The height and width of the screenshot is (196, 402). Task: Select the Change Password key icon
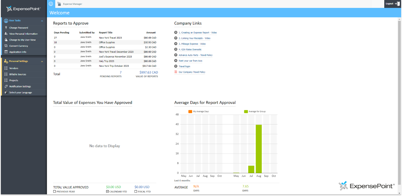[x=6, y=28]
